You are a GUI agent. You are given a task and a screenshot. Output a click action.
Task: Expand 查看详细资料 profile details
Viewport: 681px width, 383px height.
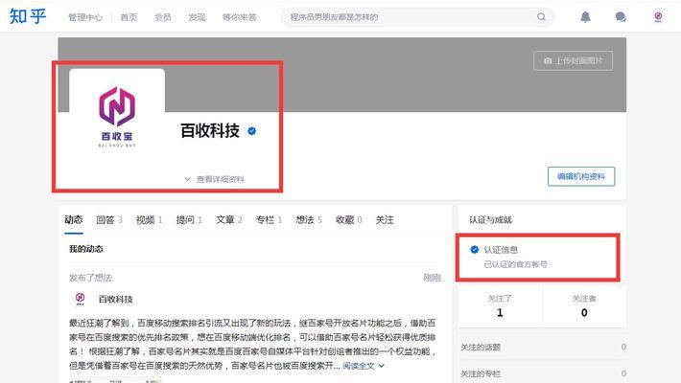pyautogui.click(x=215, y=179)
